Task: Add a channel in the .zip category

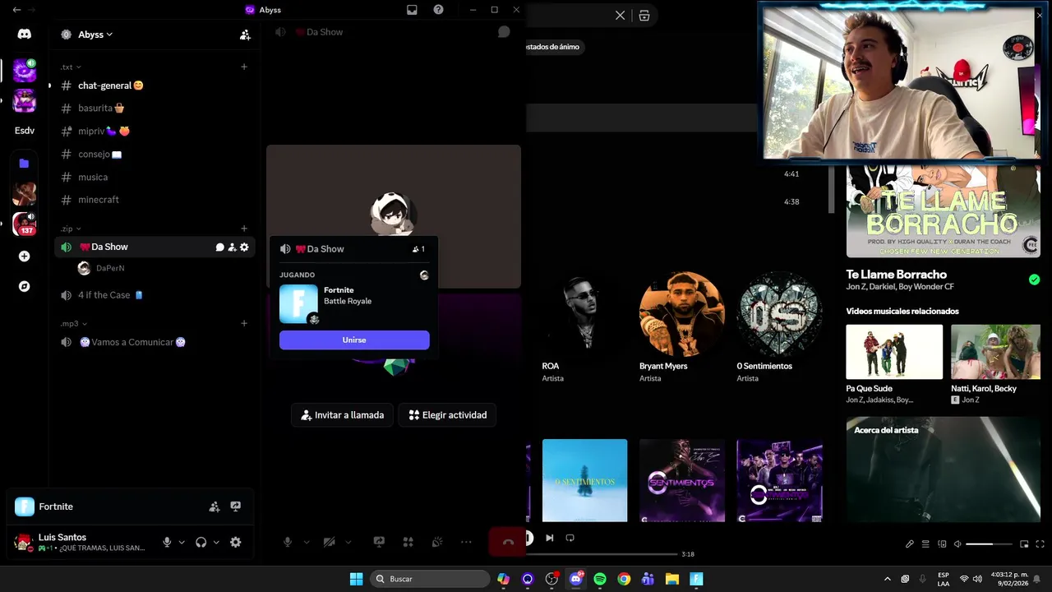Action: tap(244, 229)
